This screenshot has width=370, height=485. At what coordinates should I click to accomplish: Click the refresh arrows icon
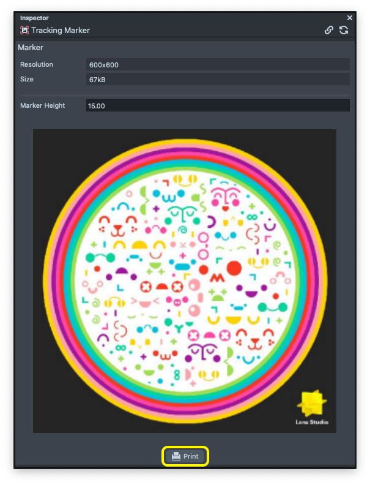click(344, 30)
